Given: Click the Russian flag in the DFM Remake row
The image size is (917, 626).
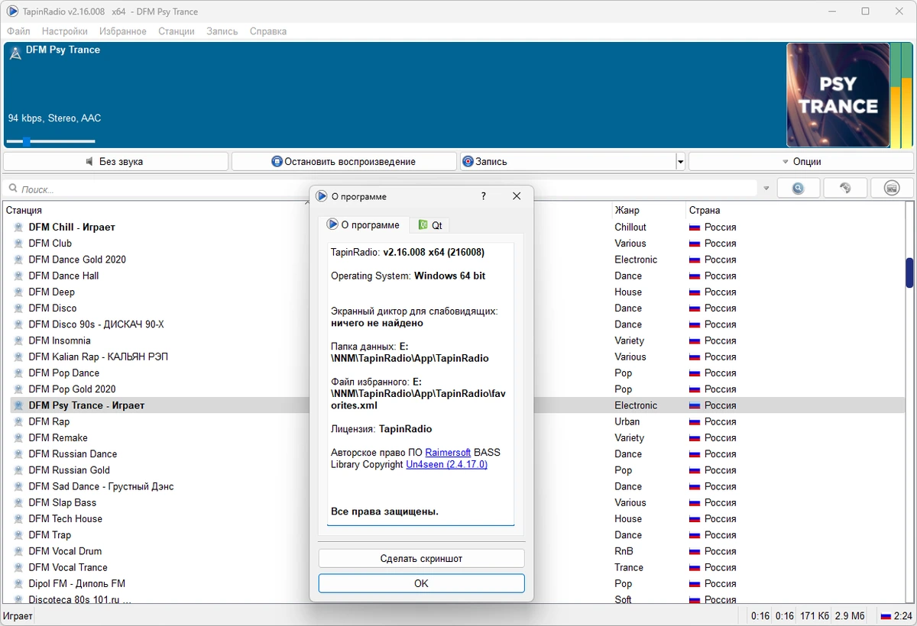Looking at the screenshot, I should 695,438.
